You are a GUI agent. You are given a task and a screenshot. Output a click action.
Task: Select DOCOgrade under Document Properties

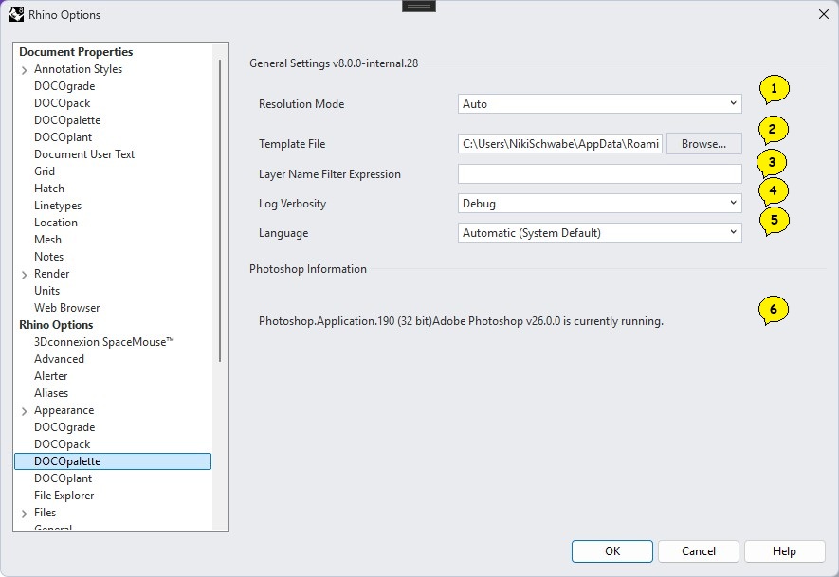pyautogui.click(x=64, y=86)
